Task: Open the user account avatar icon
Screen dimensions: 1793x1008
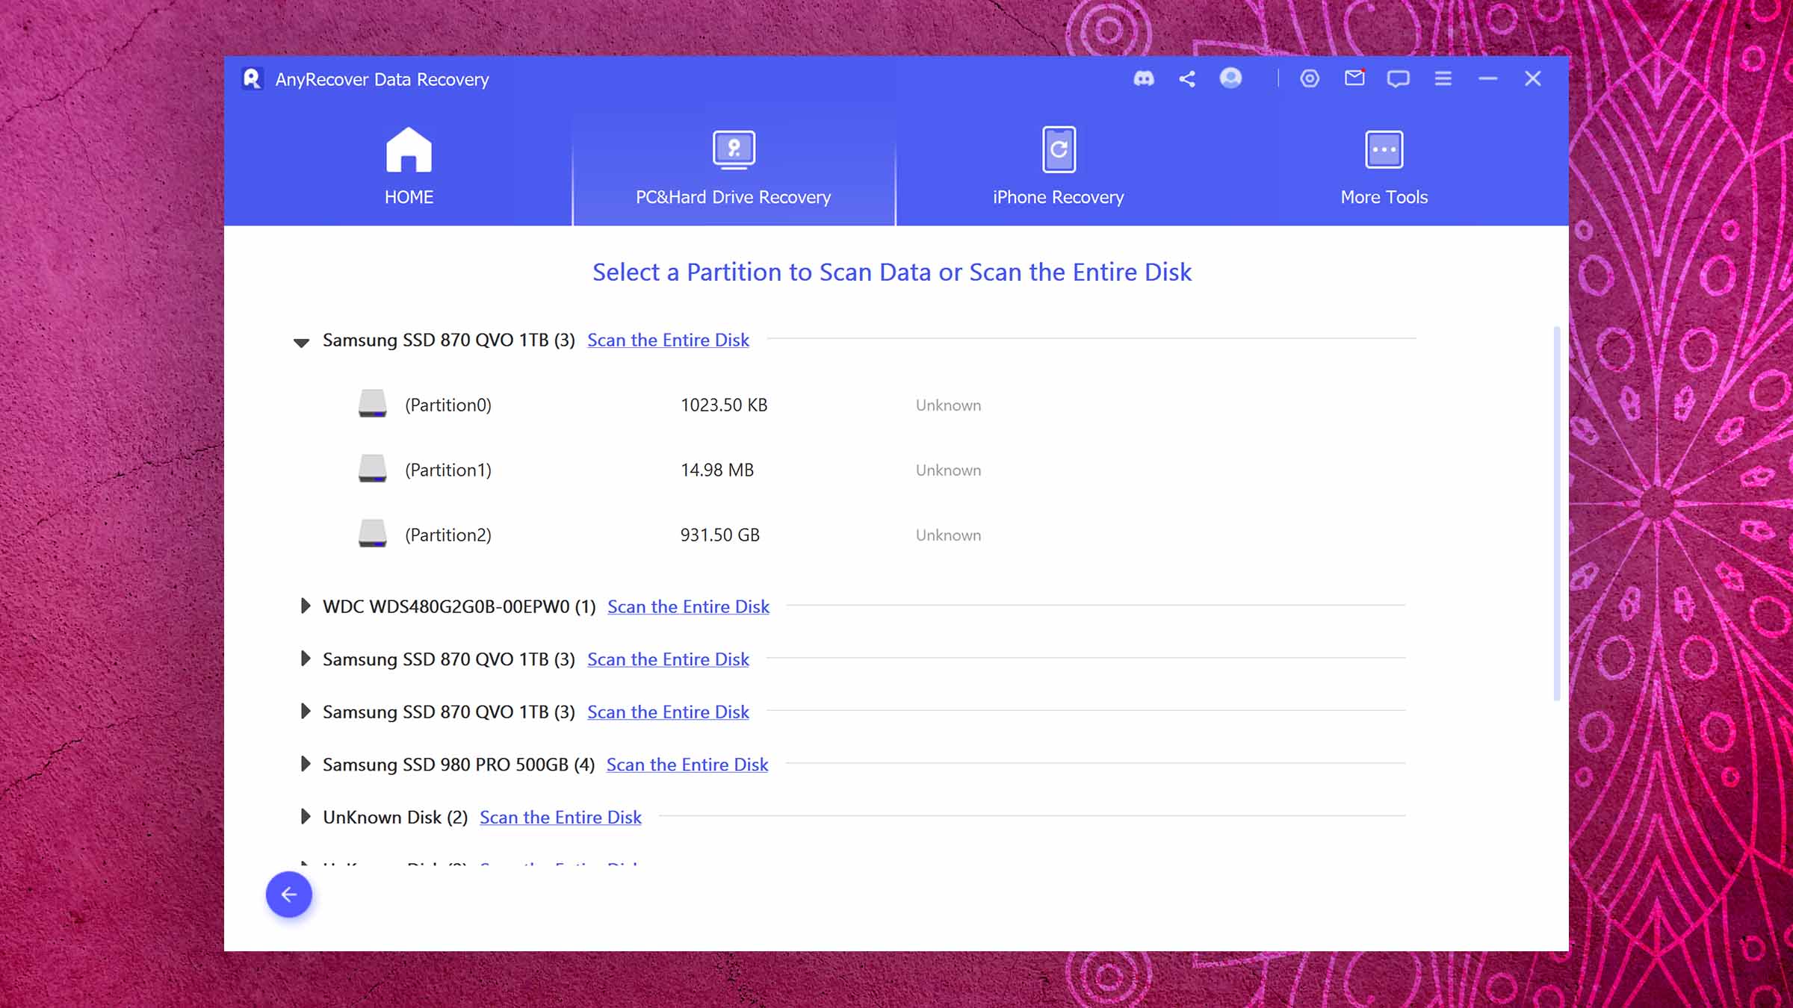Action: click(x=1230, y=78)
